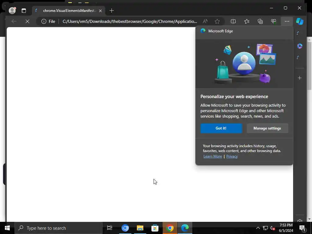Screen dimensions: 312x234
Task: Show hidden tray icons chevron
Action: pos(258,228)
